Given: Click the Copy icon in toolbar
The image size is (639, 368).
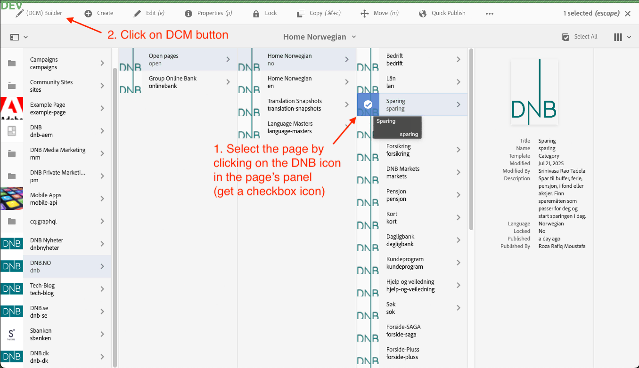Looking at the screenshot, I should coord(301,14).
